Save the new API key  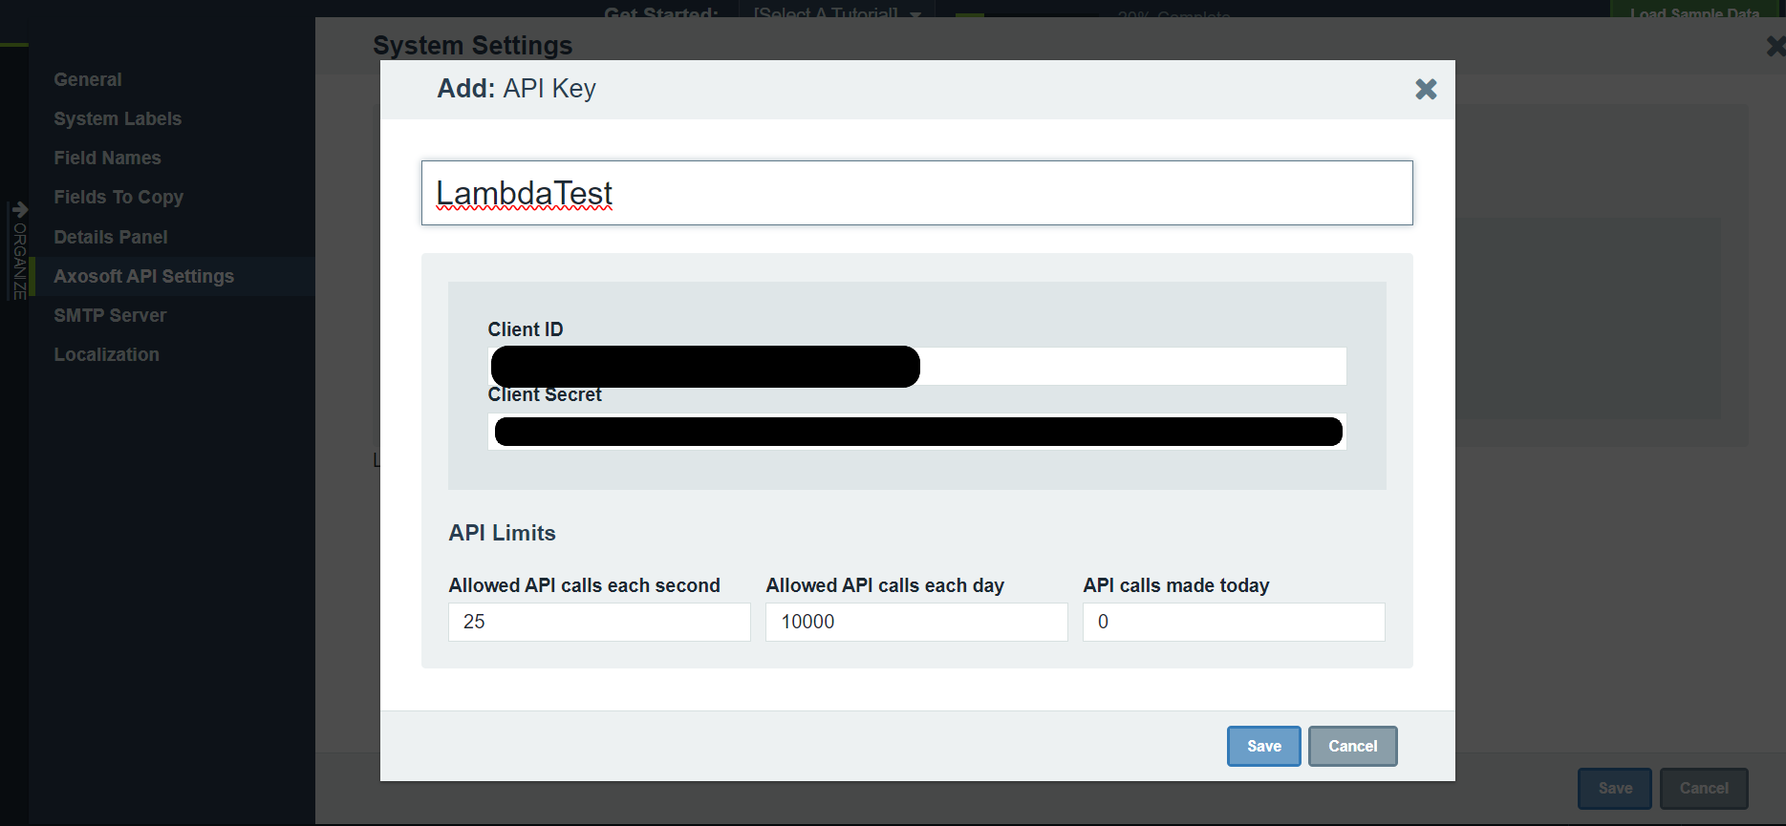pos(1262,746)
